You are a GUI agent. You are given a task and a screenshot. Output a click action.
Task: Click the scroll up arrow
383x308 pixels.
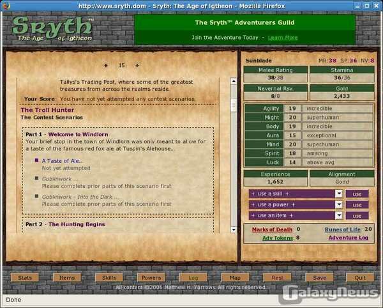pyautogui.click(x=234, y=81)
